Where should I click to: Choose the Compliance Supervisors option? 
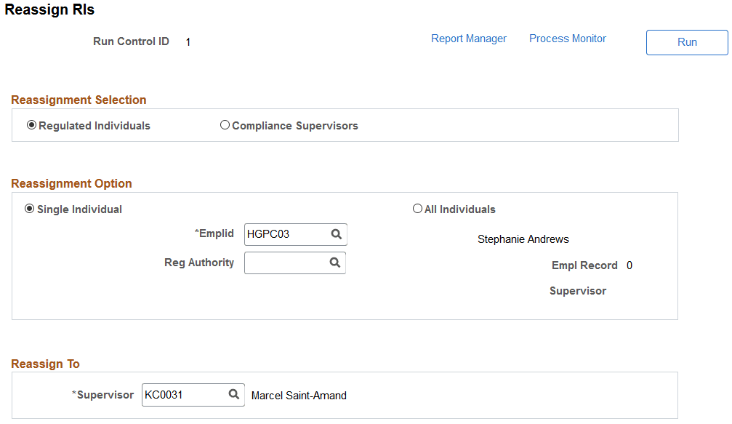point(225,125)
